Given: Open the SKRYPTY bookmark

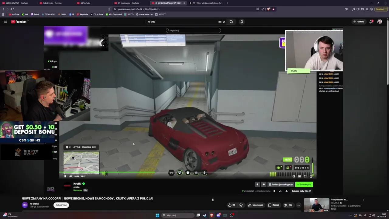Looking at the screenshot, I should tap(160, 14).
